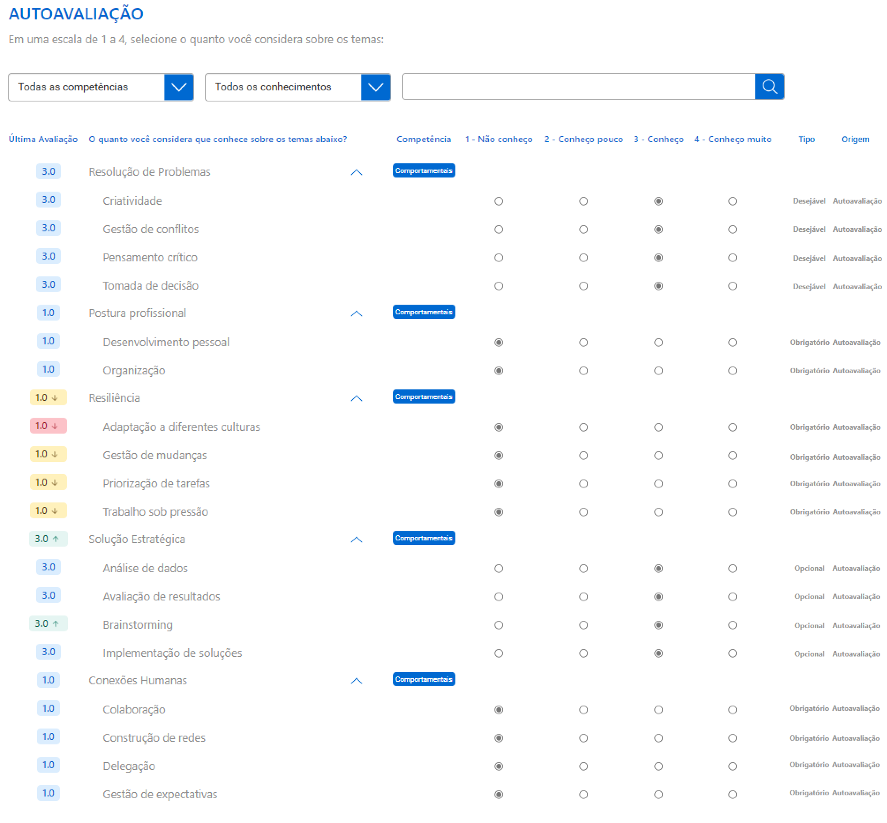Click the Tipo column header

coord(806,140)
